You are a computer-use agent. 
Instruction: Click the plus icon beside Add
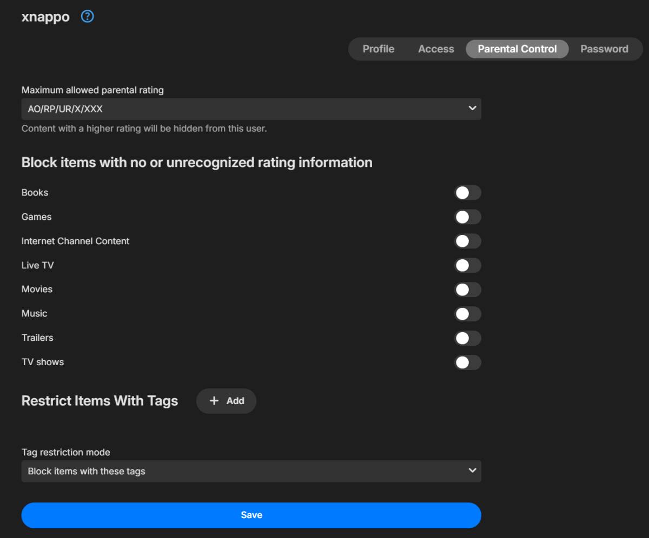coord(214,401)
